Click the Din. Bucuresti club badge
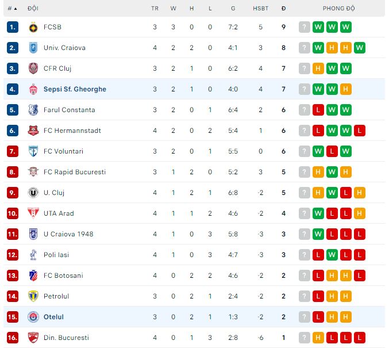 pyautogui.click(x=33, y=338)
